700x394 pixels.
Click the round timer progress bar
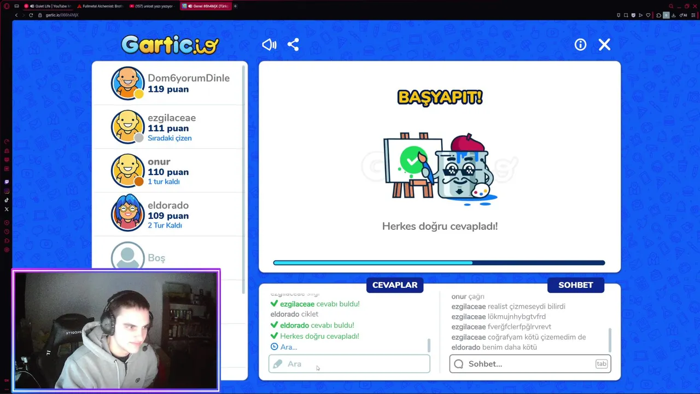439,263
